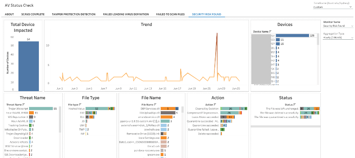
Task: Click the Quarantine succeeded action label
Action: coord(206,125)
